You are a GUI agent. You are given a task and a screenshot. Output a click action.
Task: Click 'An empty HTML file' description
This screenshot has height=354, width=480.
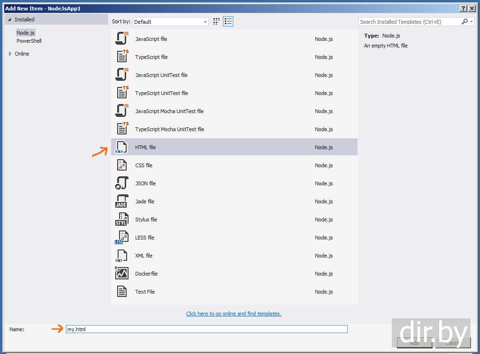coord(386,46)
